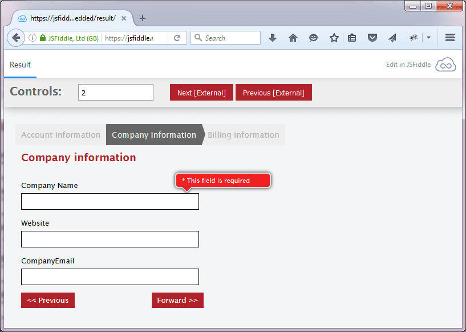Focus the browser Search box

point(225,38)
